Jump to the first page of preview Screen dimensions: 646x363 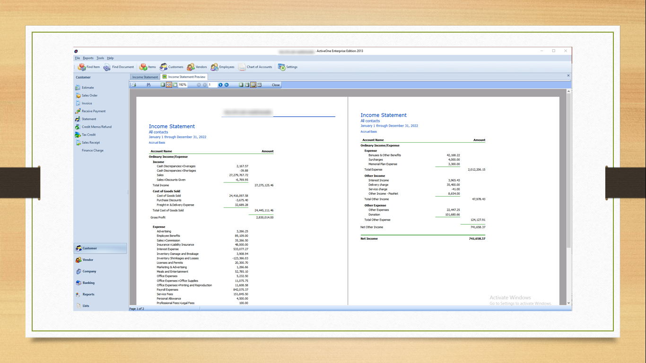pyautogui.click(x=199, y=85)
